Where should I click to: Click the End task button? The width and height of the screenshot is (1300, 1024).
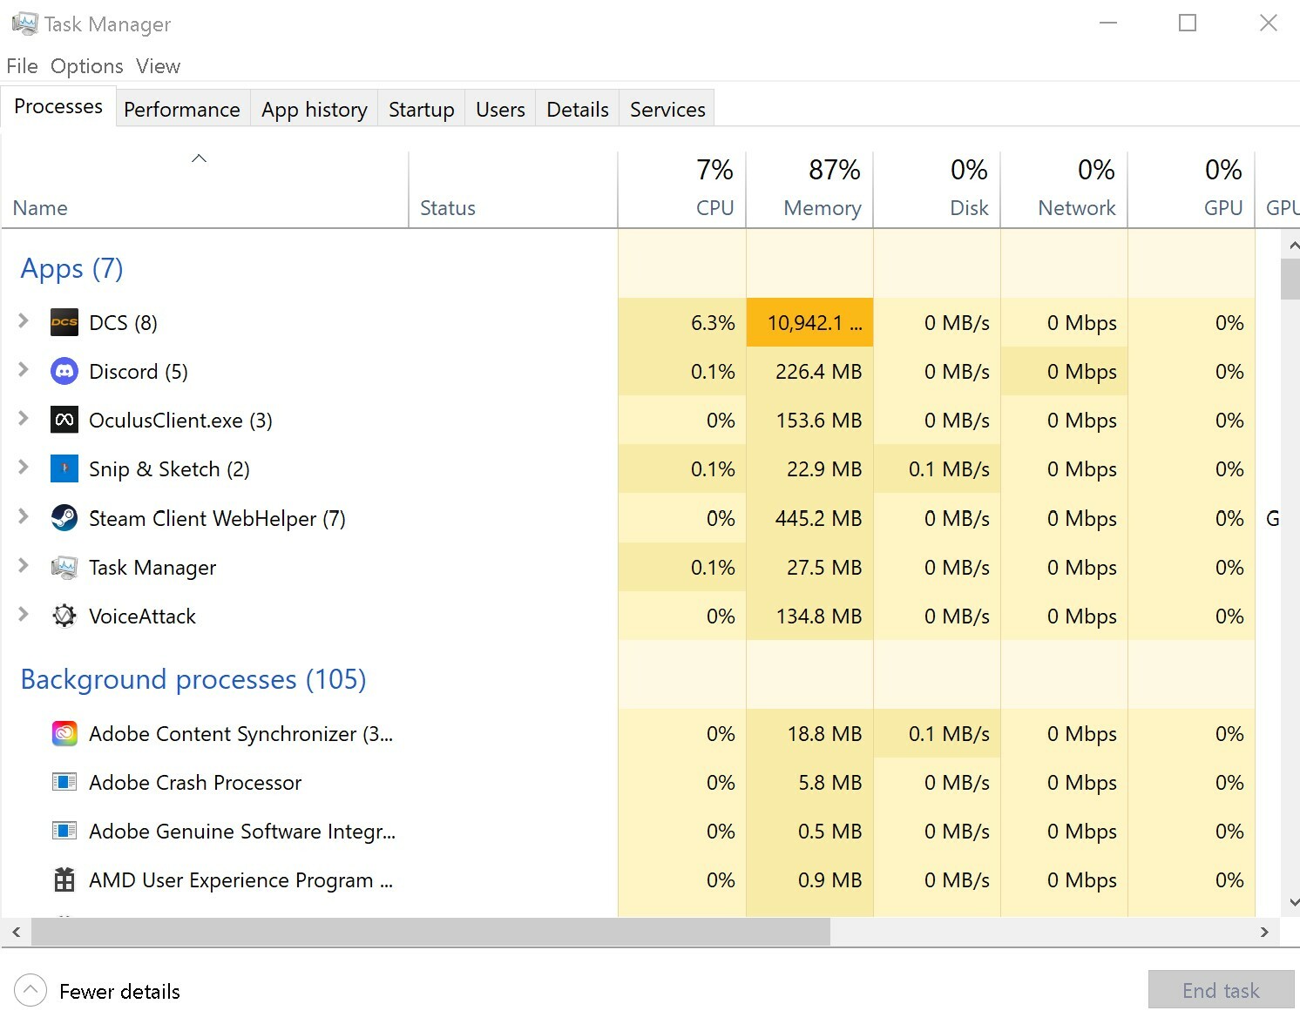coord(1221,990)
